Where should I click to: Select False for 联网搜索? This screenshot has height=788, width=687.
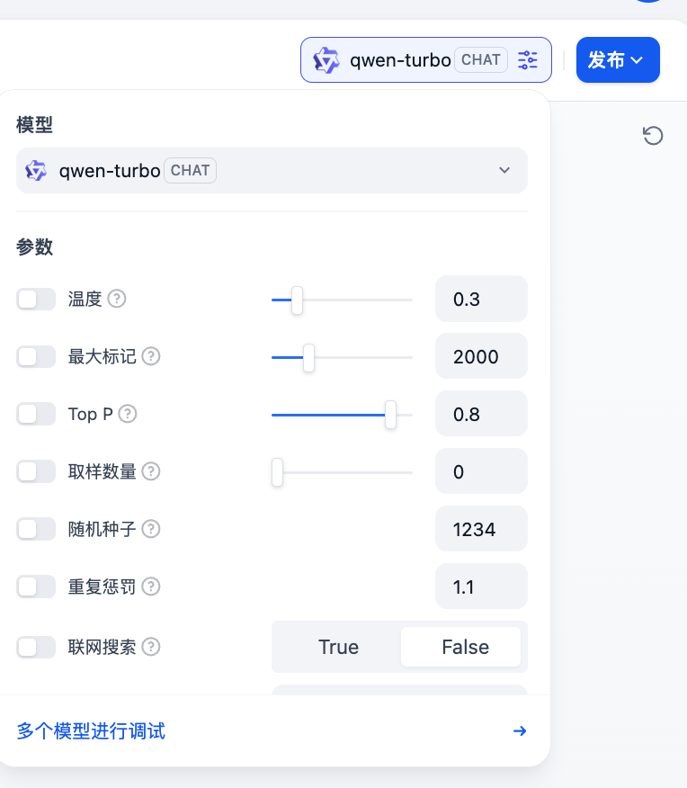pos(464,647)
